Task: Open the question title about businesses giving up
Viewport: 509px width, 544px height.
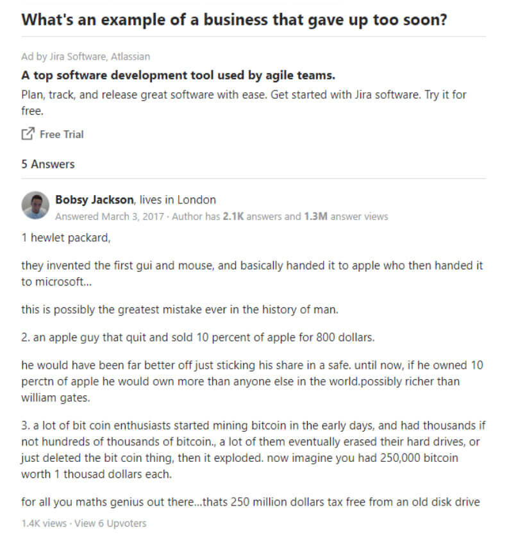Action: point(234,19)
